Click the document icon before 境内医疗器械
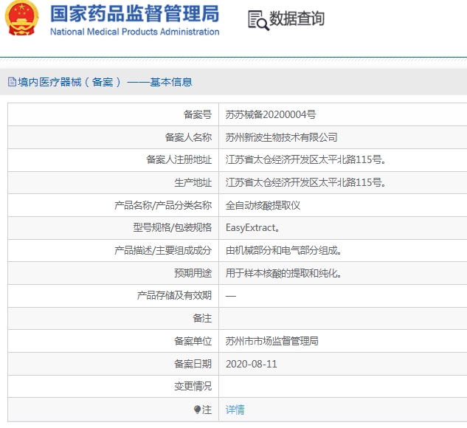Image resolution: width=467 pixels, height=428 pixels. 12,82
